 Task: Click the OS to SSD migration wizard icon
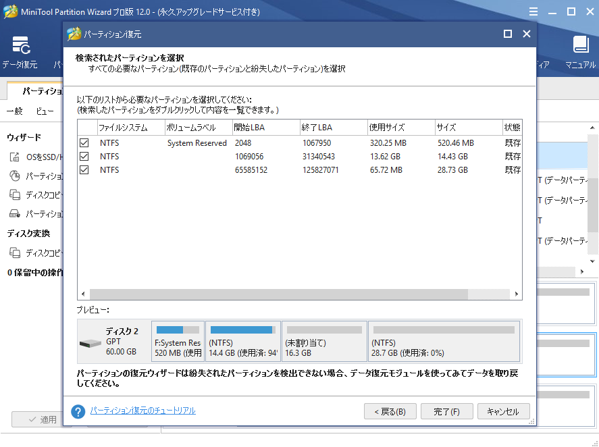click(x=15, y=157)
